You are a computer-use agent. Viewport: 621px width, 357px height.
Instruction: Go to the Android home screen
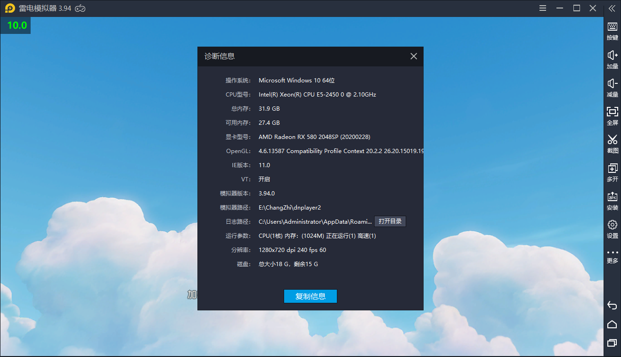[x=612, y=324]
